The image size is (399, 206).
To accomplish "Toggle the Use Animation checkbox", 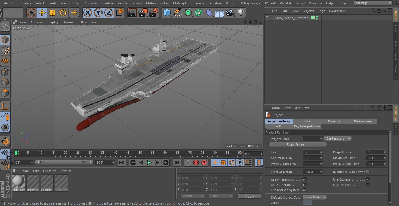I will (305, 179).
